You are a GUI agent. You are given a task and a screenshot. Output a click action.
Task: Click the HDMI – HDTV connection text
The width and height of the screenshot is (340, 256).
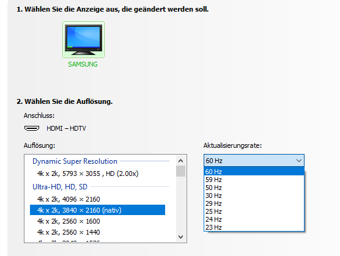[67, 128]
